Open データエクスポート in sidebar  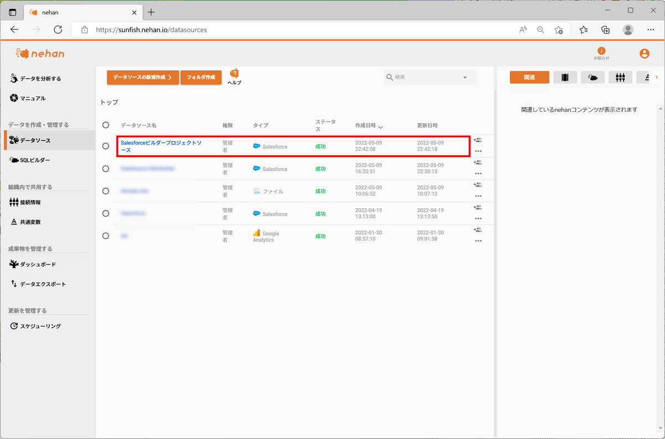tap(38, 284)
